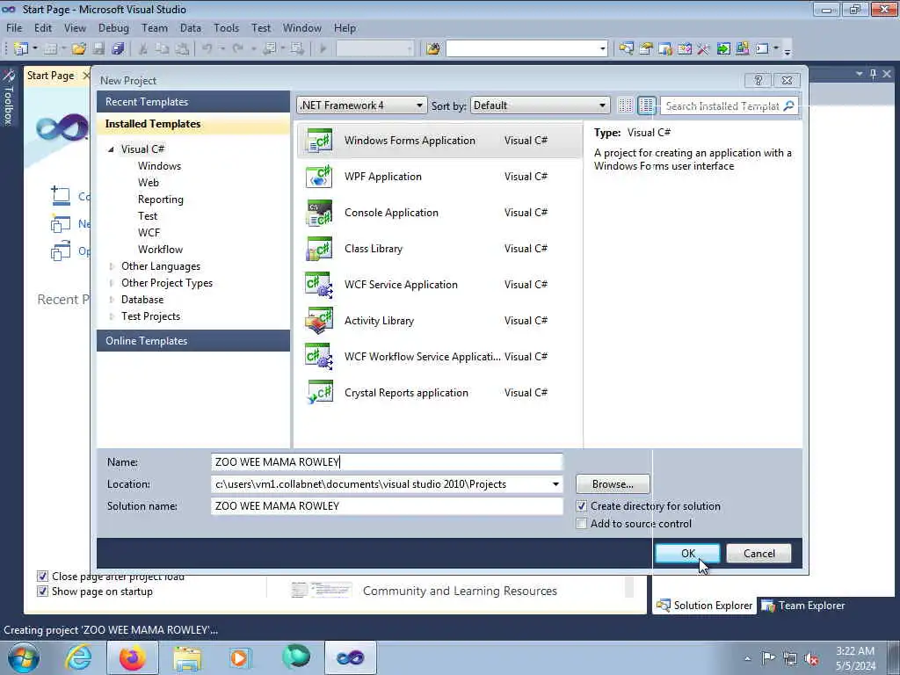Open the Toolbox side panel
Image resolution: width=900 pixels, height=675 pixels.
coord(8,98)
